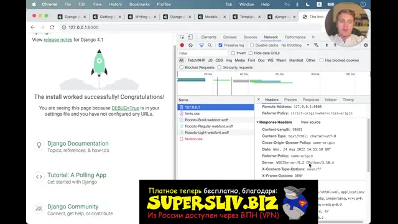
Task: Toggle the device toolbar icon
Action: pos(190,37)
